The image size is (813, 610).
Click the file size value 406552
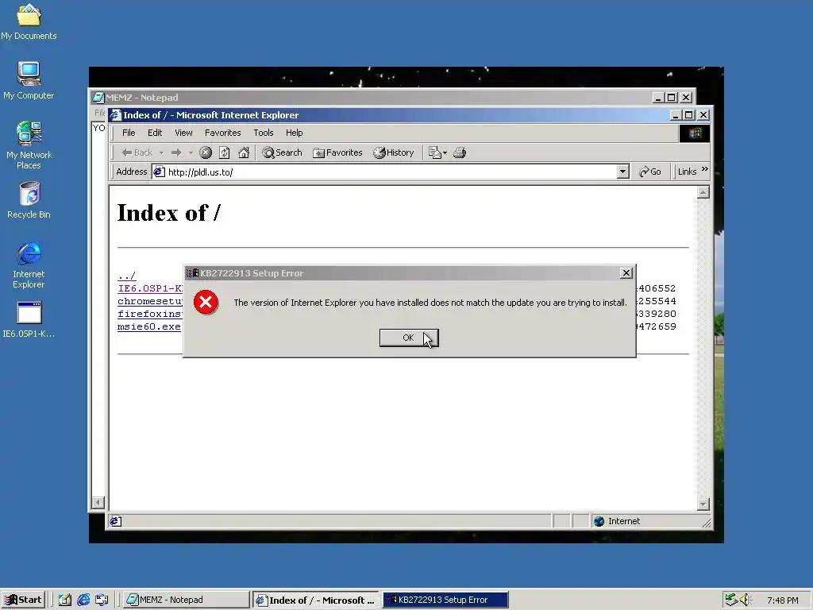[657, 288]
